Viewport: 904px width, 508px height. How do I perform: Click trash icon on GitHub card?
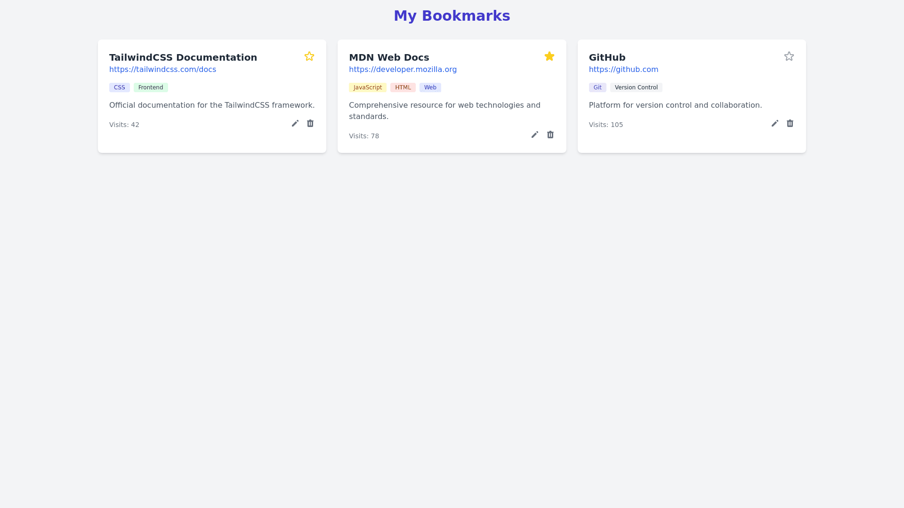pos(790,123)
